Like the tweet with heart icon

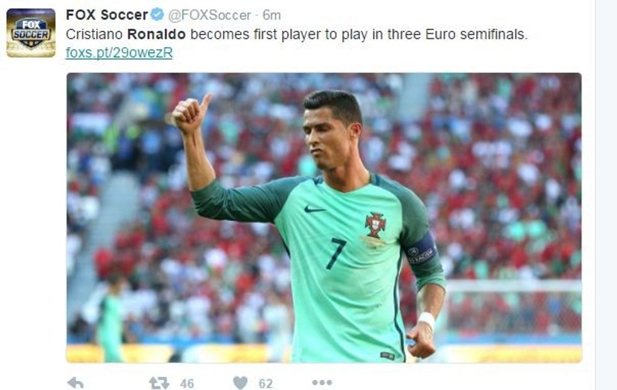241,383
